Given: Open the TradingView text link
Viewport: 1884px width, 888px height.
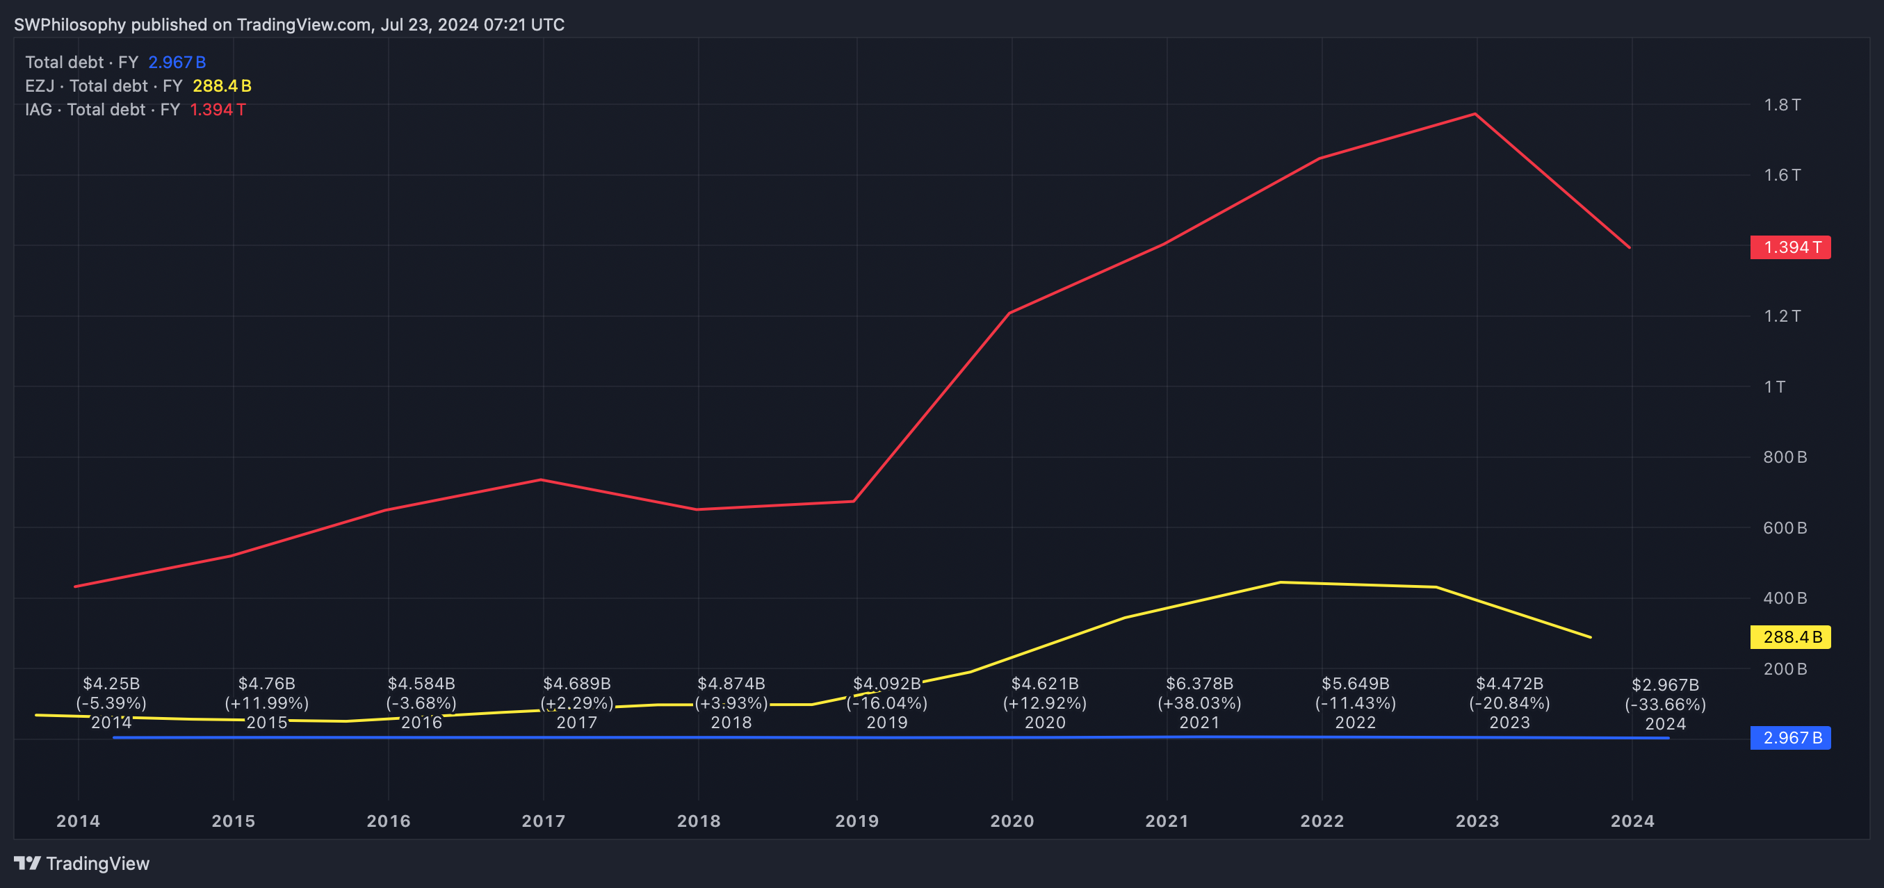Looking at the screenshot, I should (97, 863).
